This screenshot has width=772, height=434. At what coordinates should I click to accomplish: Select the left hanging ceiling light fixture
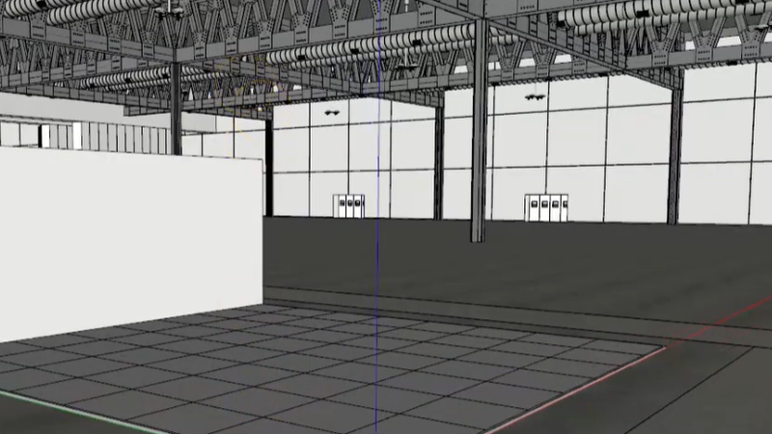click(x=334, y=112)
